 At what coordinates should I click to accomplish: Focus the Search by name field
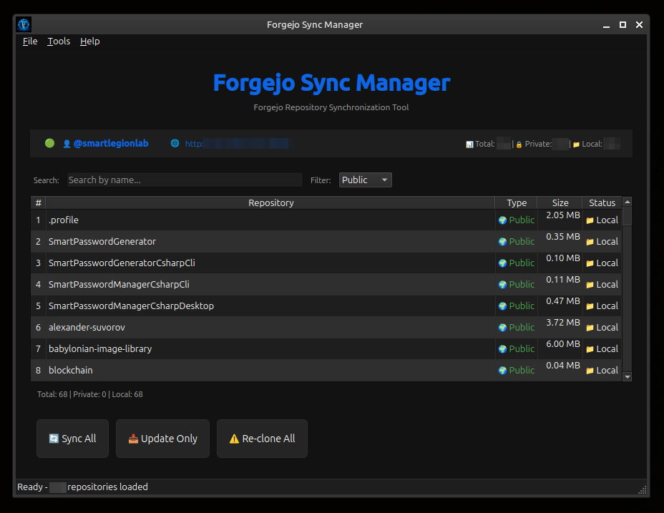[x=185, y=180]
